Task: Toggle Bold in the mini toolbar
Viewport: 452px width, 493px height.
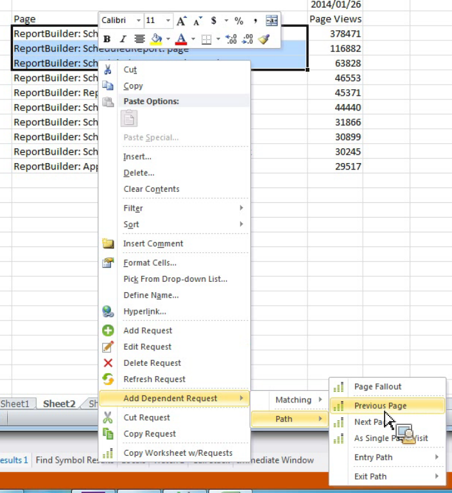Action: coord(107,39)
